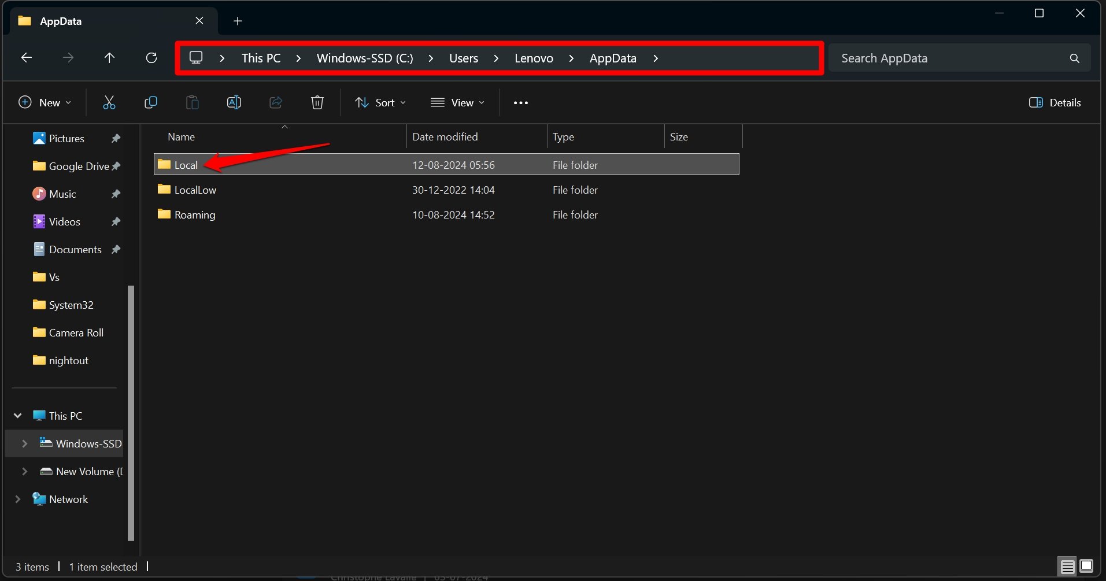
Task: Open the View dropdown menu
Action: 457,102
